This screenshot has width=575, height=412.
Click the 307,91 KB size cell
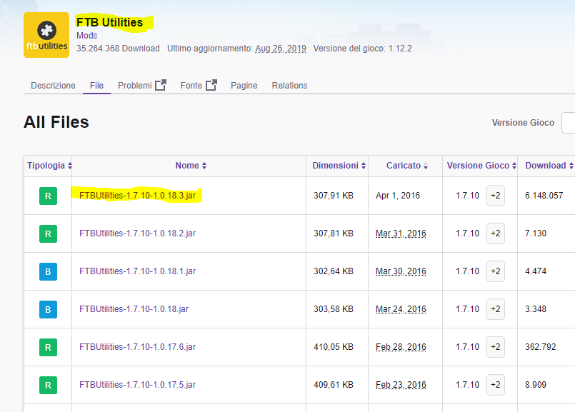(334, 196)
